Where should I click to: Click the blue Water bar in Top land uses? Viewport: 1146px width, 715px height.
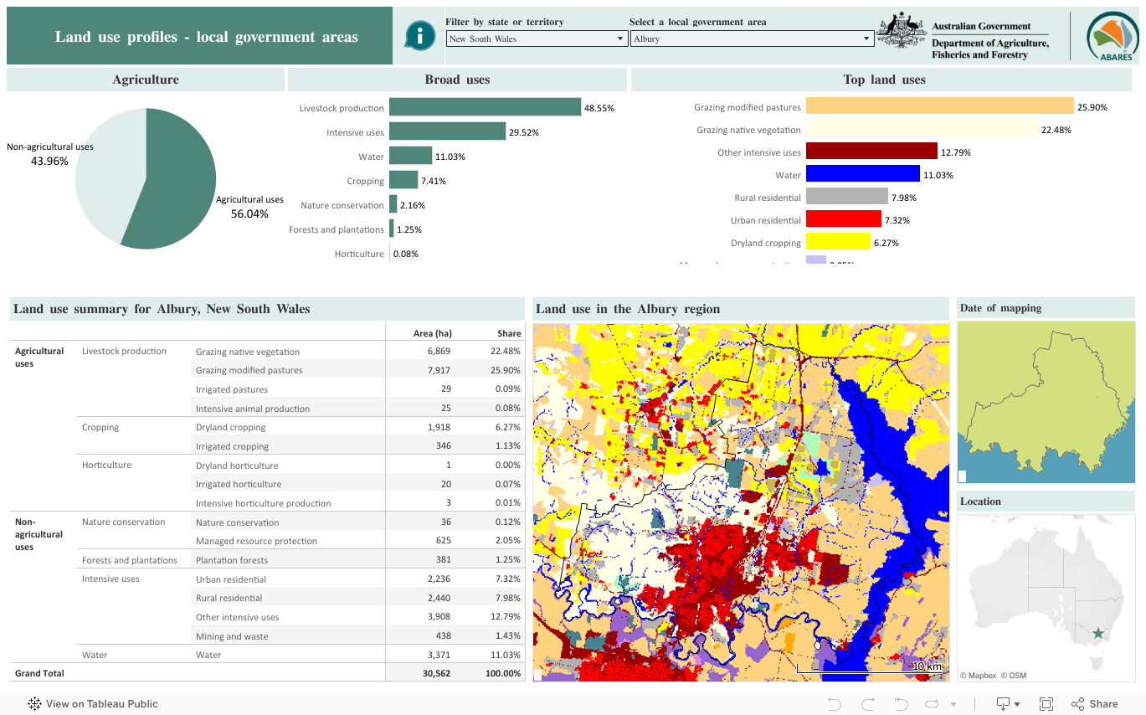pyautogui.click(x=863, y=175)
